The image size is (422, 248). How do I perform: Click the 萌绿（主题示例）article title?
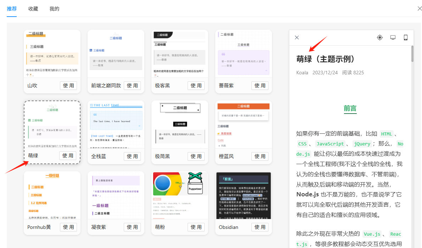click(x=326, y=59)
